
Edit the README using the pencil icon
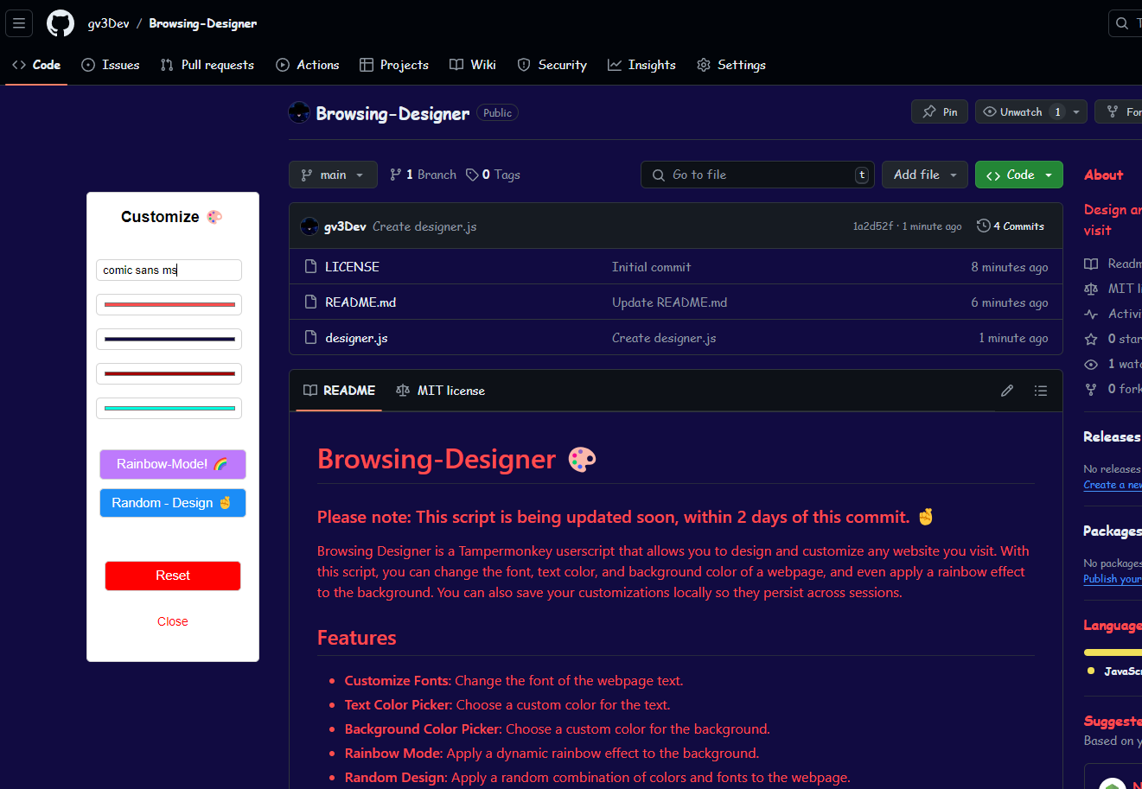tap(1007, 390)
